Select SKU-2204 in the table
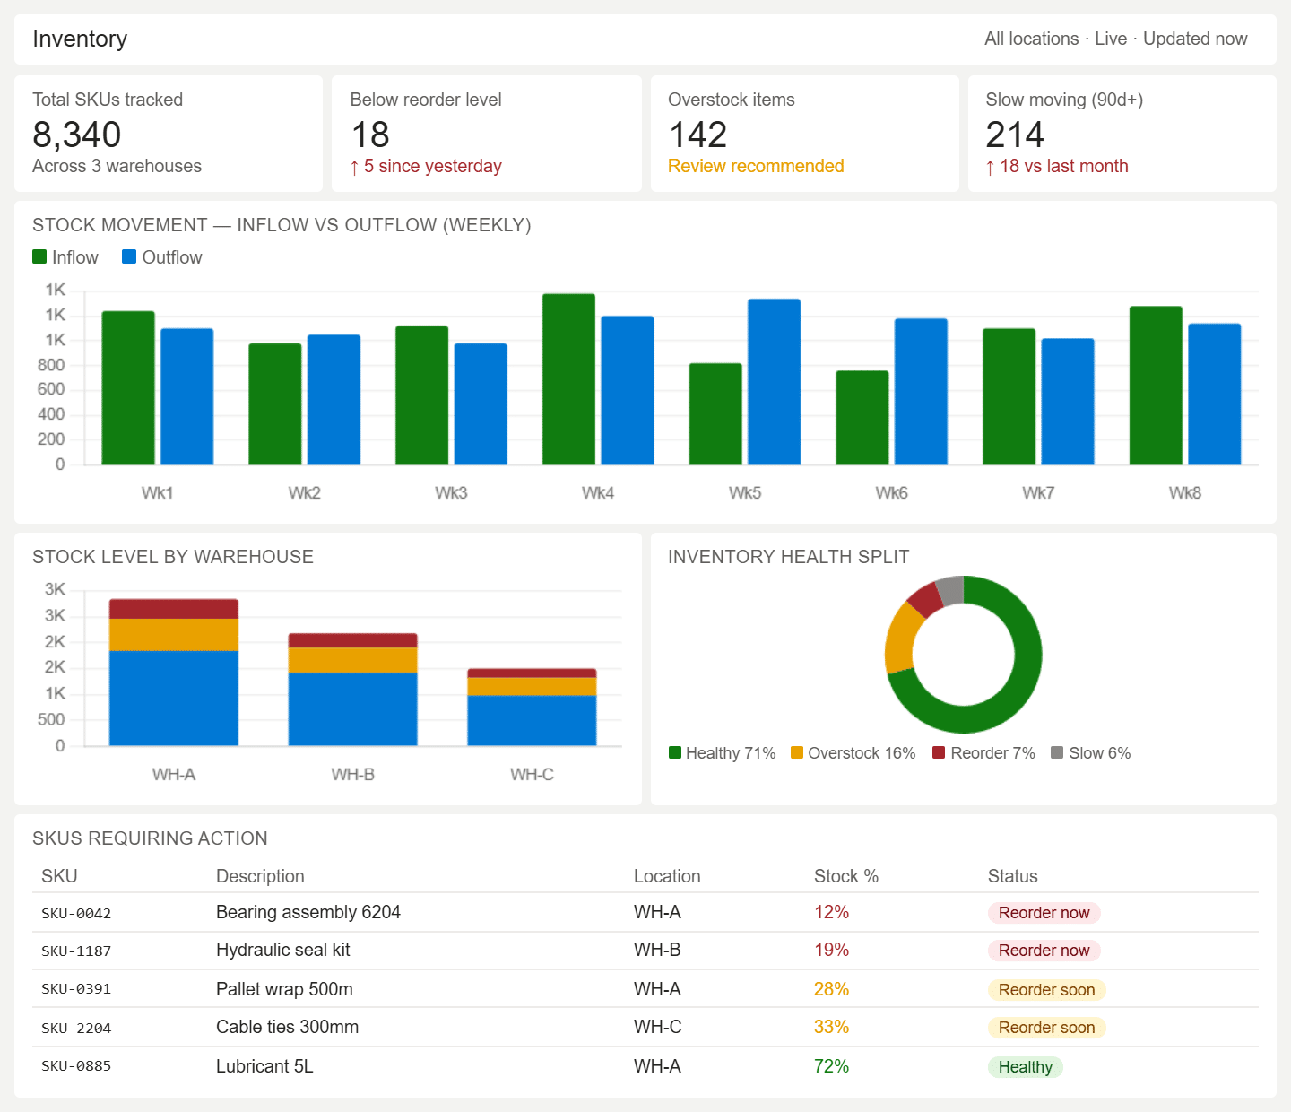Viewport: 1291px width, 1112px height. [x=76, y=1028]
